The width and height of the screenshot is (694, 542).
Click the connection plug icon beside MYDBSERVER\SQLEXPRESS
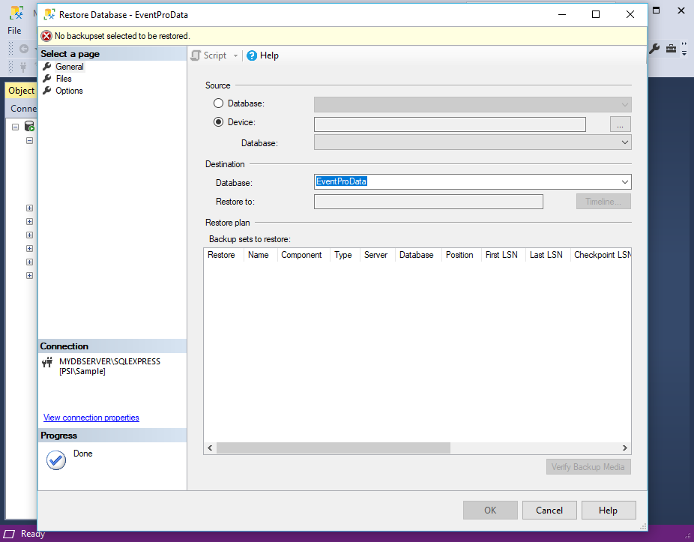[47, 363]
